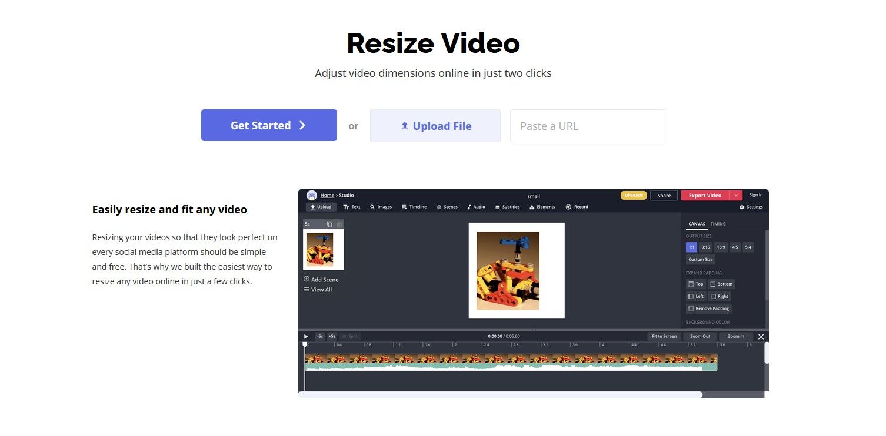Click the 'Resize Video' heading
Screen dimensions: 886x436
434,43
